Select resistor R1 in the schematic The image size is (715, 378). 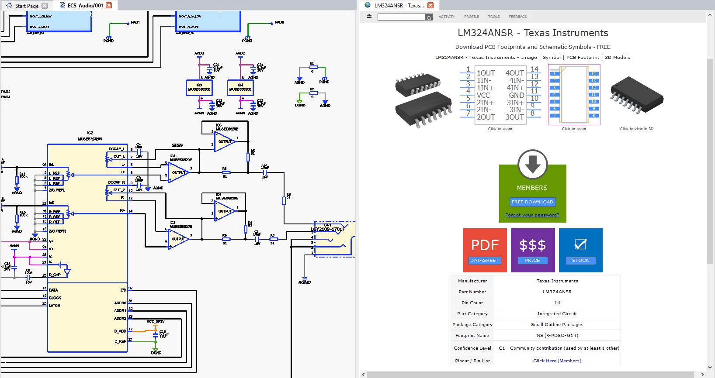tap(313, 67)
